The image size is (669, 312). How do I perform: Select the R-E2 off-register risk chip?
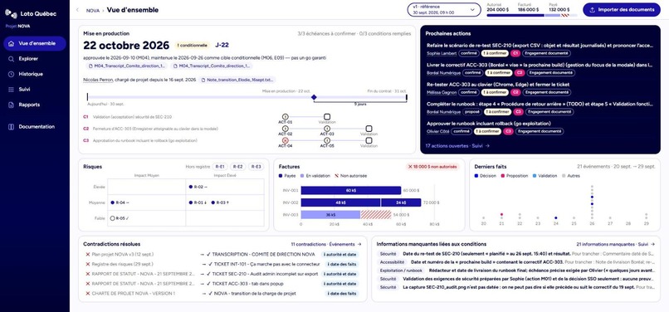[238, 167]
